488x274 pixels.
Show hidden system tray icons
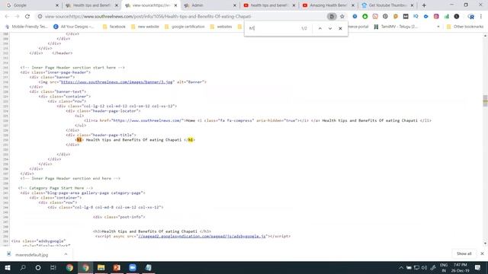coord(401,268)
